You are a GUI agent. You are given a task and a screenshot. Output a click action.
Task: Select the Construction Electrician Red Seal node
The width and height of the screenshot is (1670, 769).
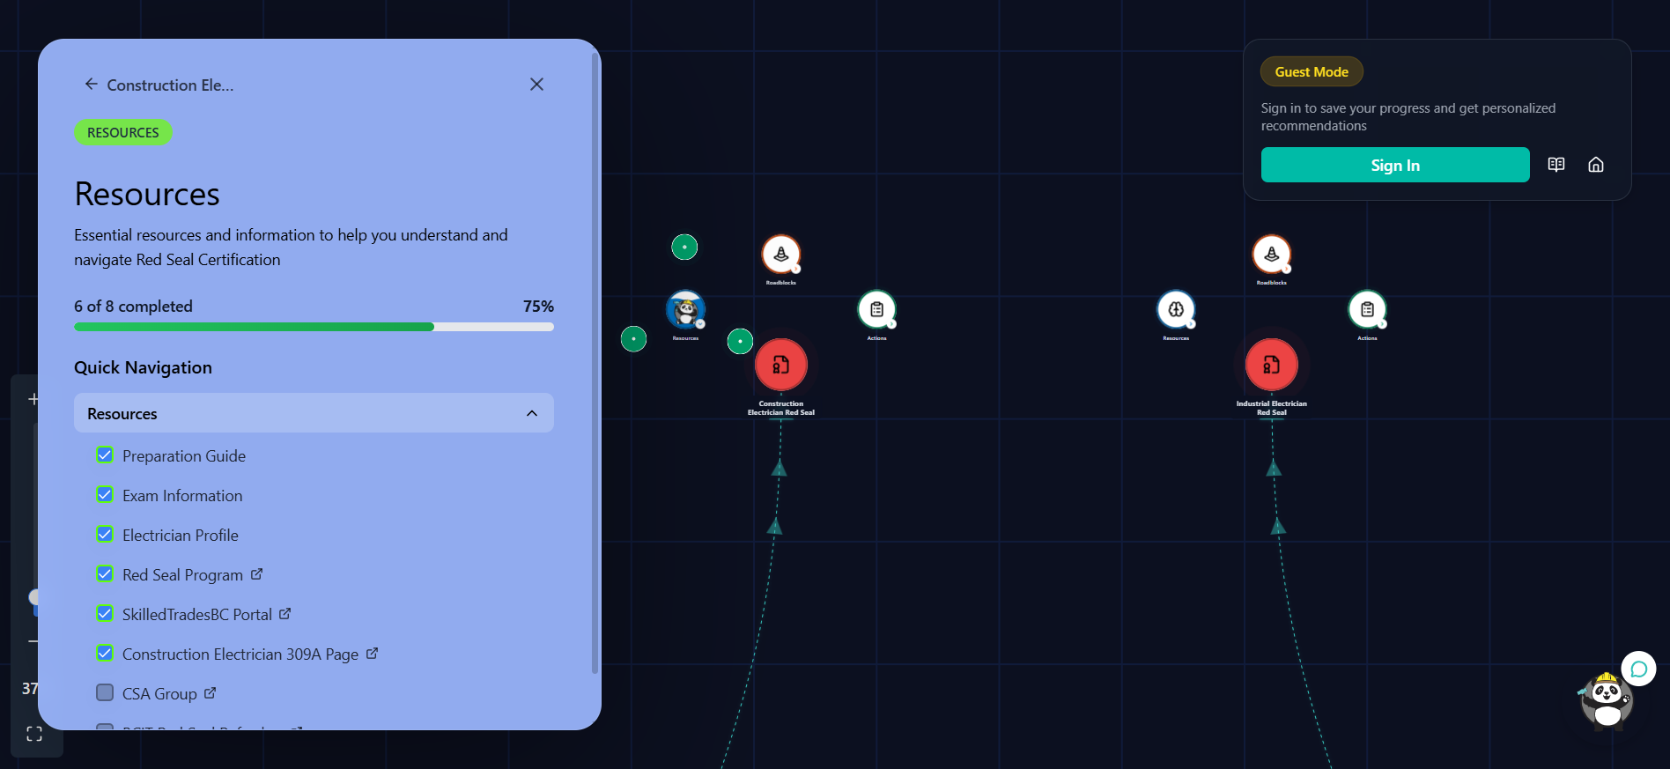pyautogui.click(x=780, y=365)
